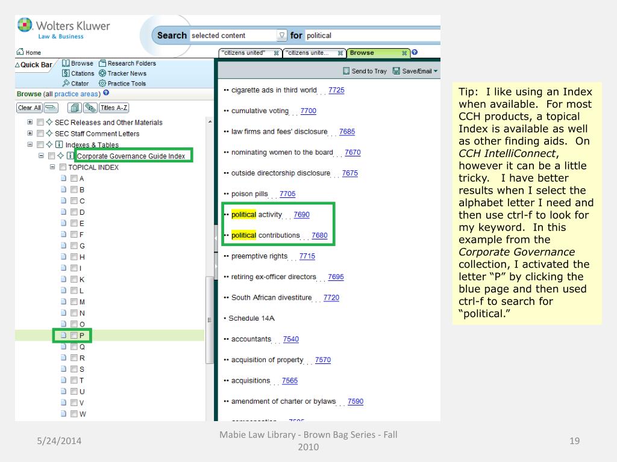This screenshot has height=462, width=617.
Task: Collapse the Indexes & Tables node
Action: (x=30, y=144)
